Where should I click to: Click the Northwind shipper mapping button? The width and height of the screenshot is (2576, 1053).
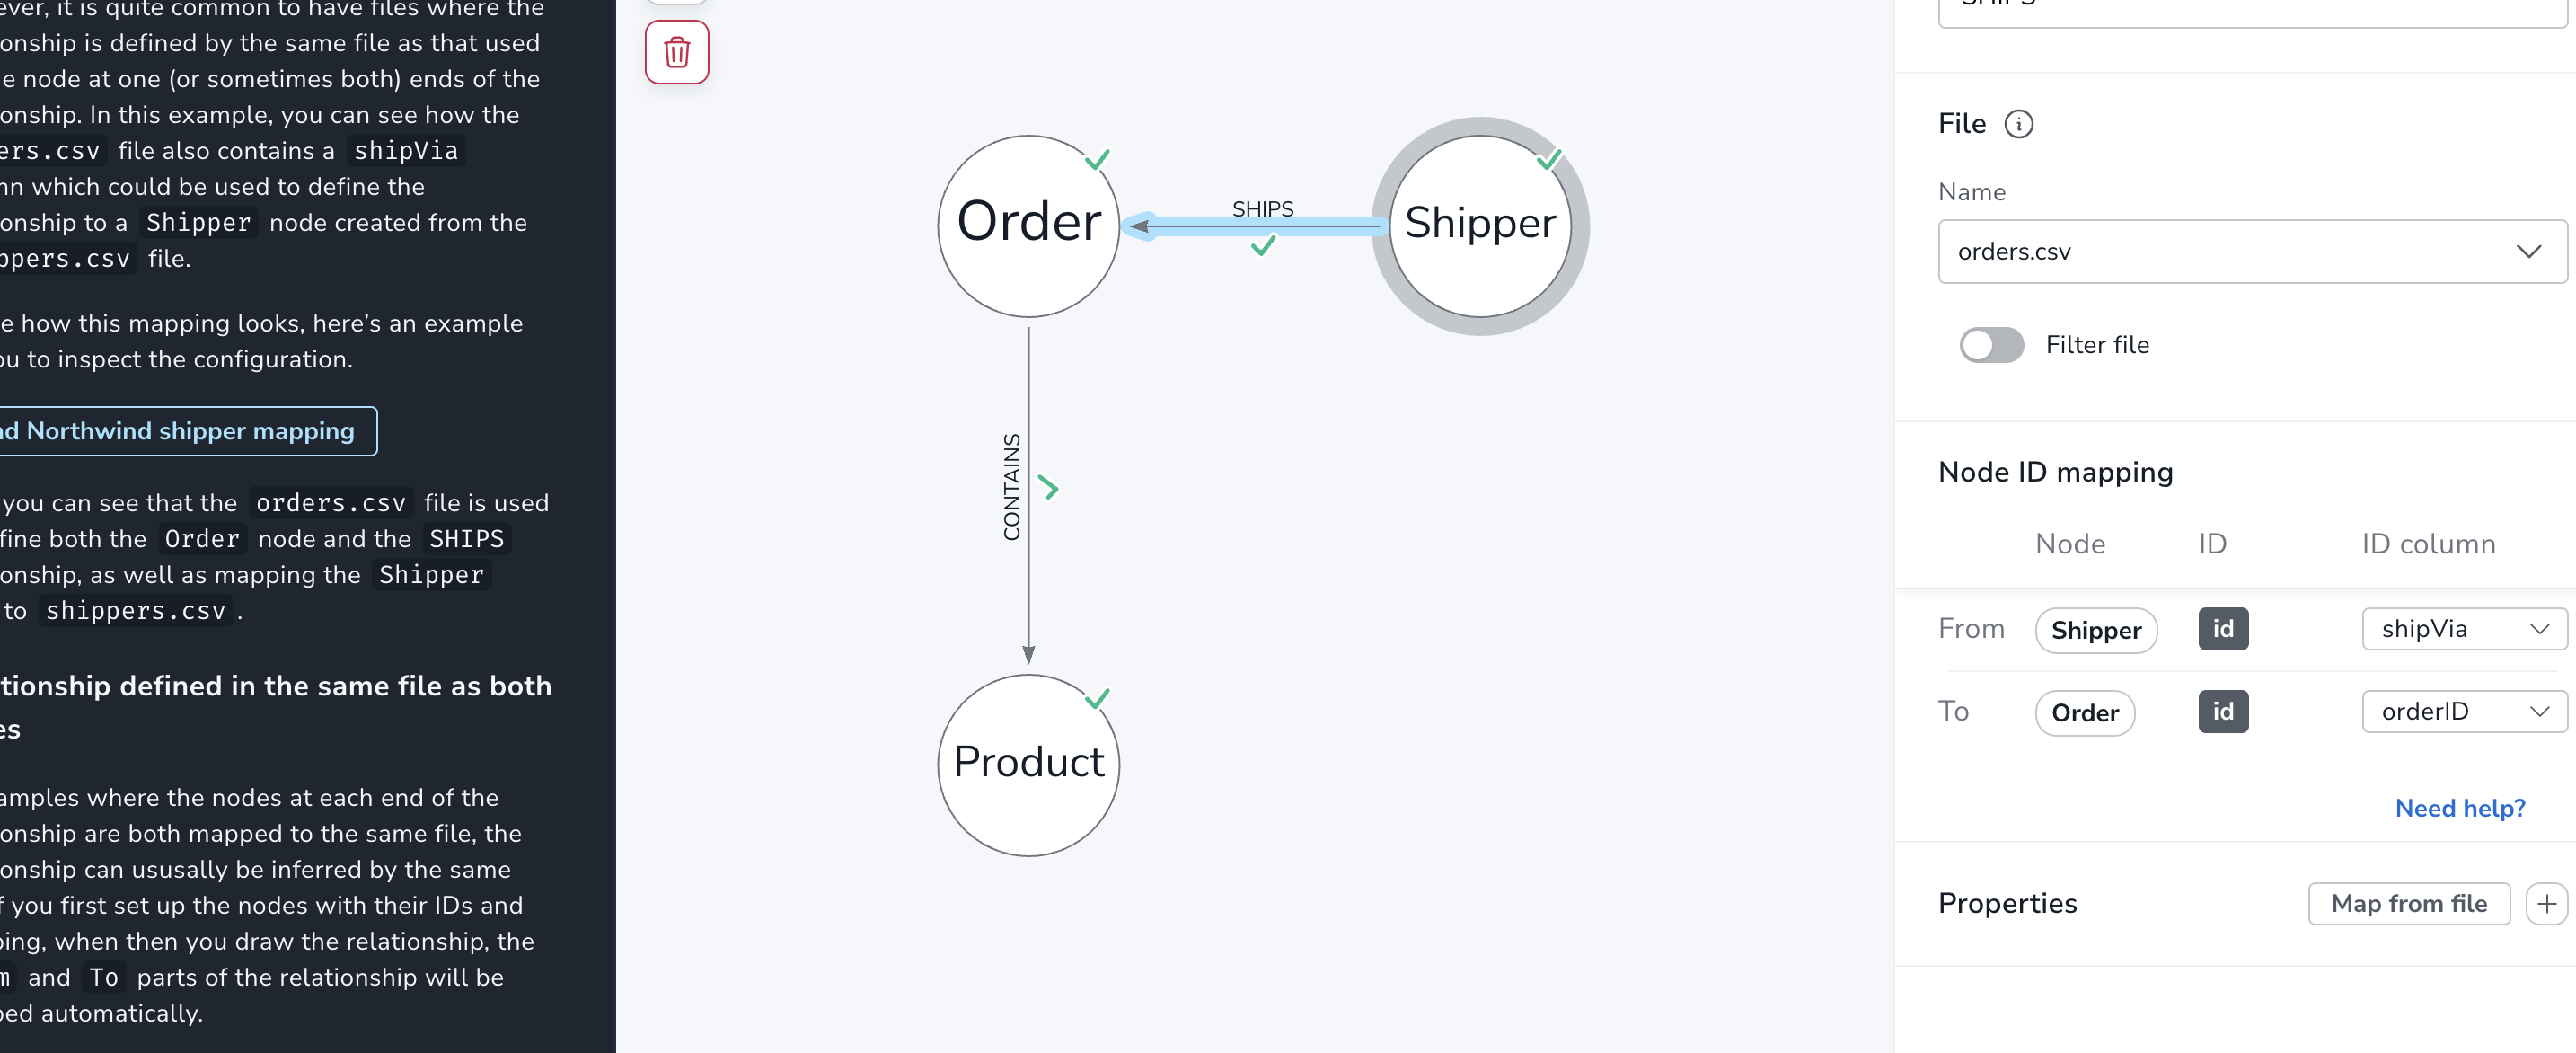[187, 431]
